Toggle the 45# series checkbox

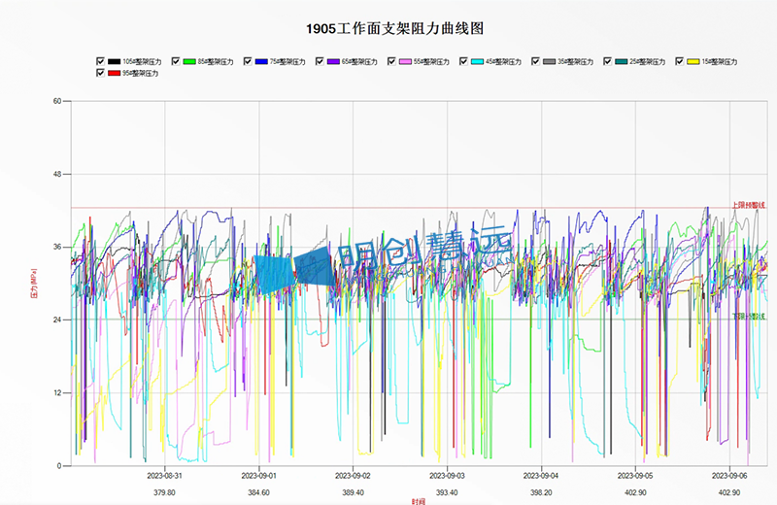click(463, 61)
